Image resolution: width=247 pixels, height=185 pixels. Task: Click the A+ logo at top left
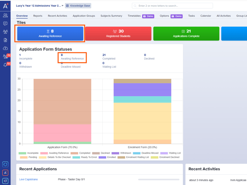[6, 6]
